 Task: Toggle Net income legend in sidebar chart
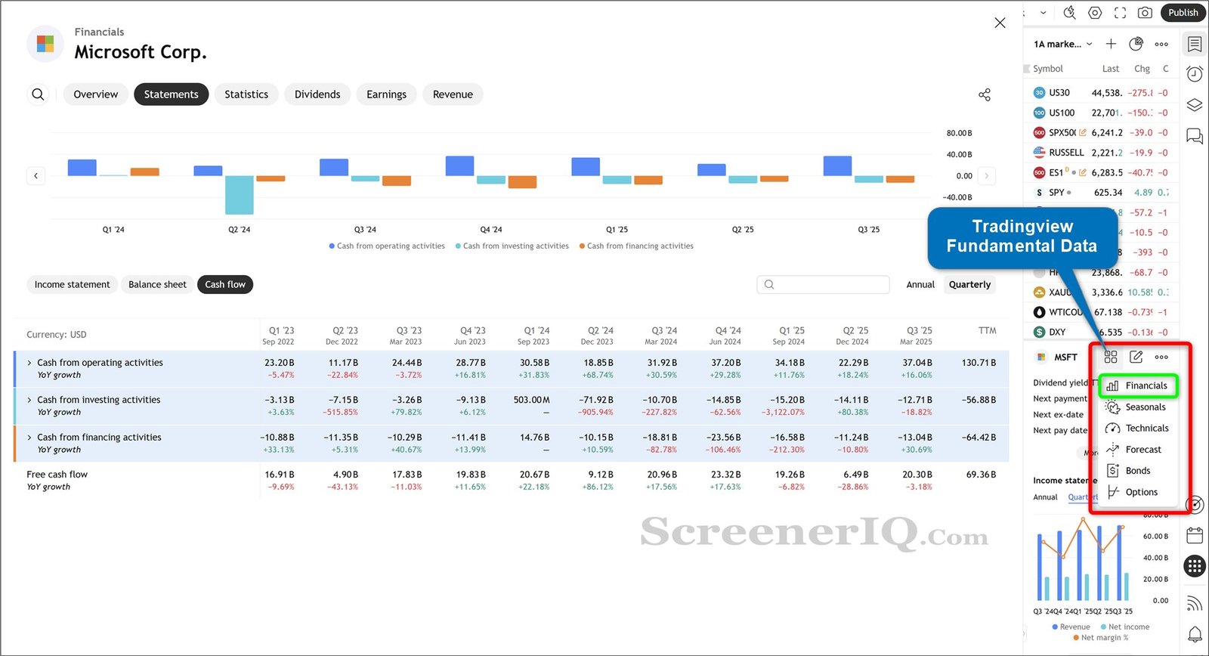[1125, 627]
